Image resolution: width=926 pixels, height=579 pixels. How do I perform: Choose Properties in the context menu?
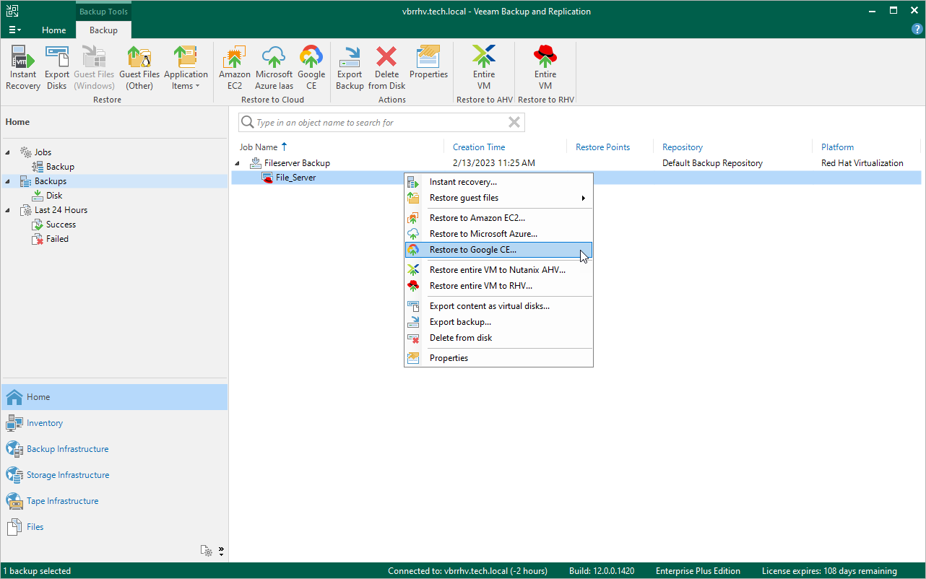498,358
